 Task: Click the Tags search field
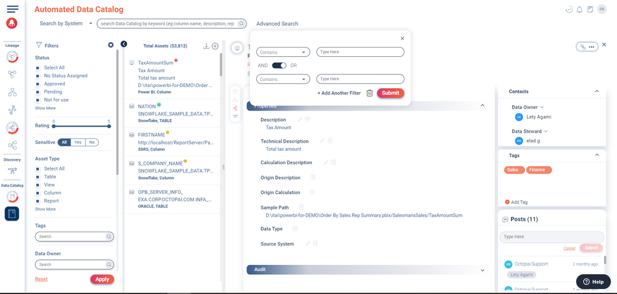[74, 237]
